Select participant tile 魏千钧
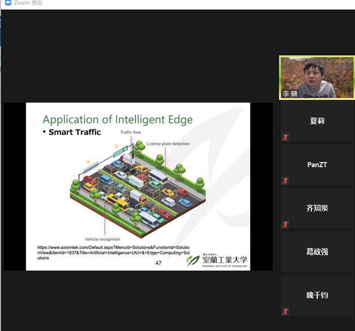355x331 pixels. (317, 295)
